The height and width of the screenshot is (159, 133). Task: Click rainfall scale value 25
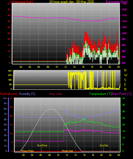[x=11, y=107]
